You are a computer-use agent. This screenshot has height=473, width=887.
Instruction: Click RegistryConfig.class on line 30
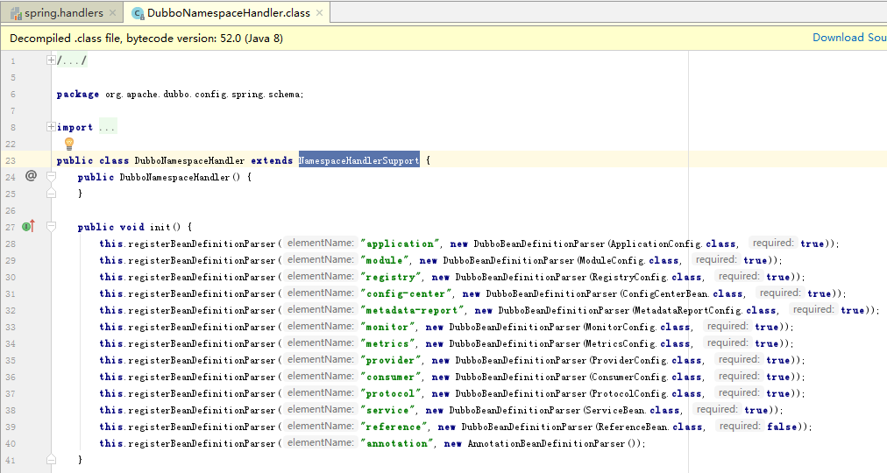[647, 277]
